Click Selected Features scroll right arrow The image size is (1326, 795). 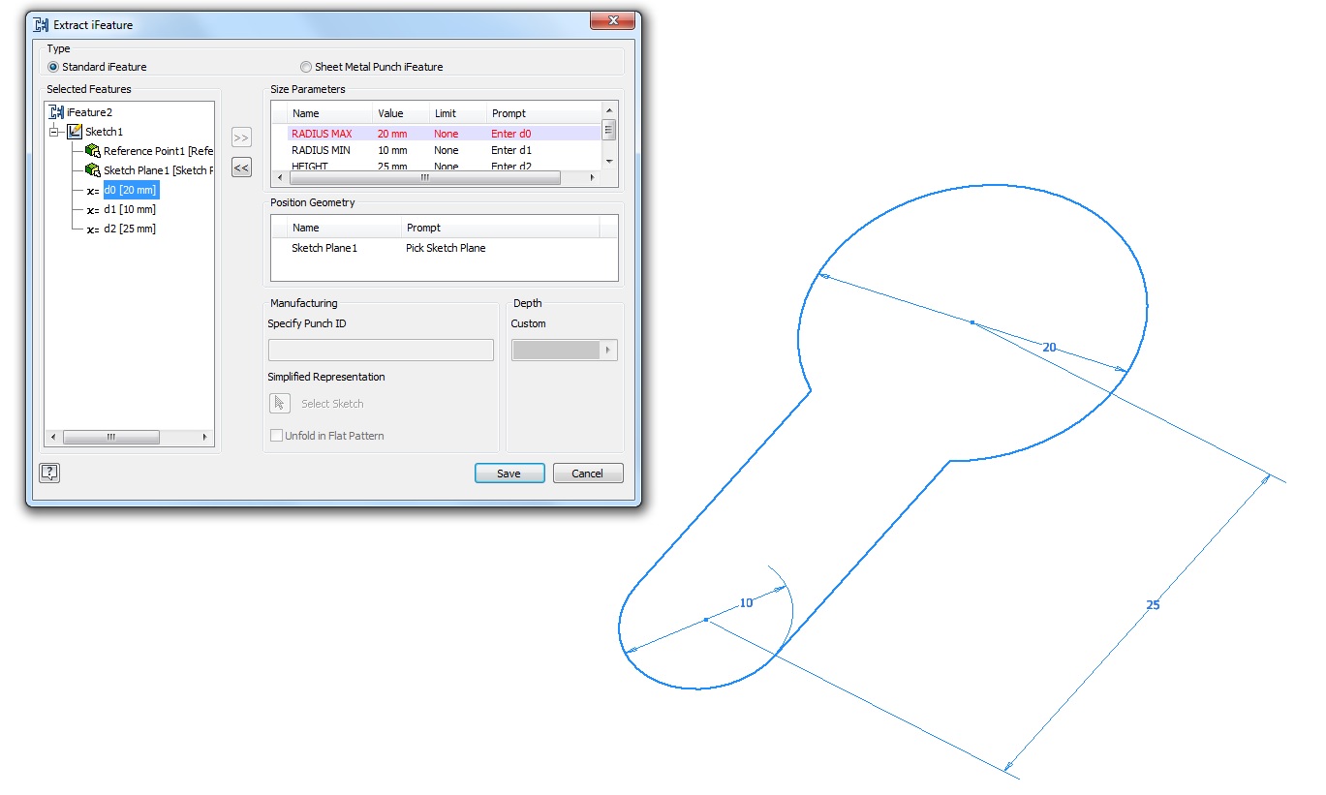point(204,438)
